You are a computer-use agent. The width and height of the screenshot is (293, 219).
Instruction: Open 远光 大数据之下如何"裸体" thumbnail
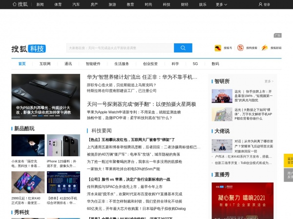(222, 114)
